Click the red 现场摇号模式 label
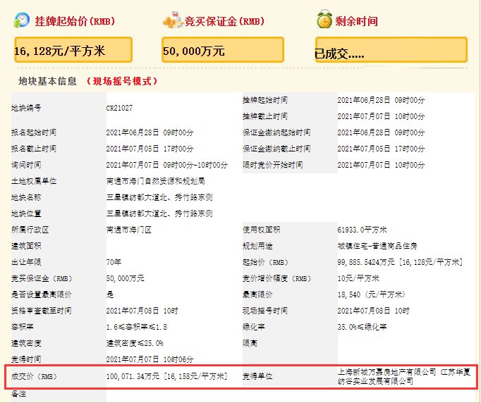 [122, 81]
